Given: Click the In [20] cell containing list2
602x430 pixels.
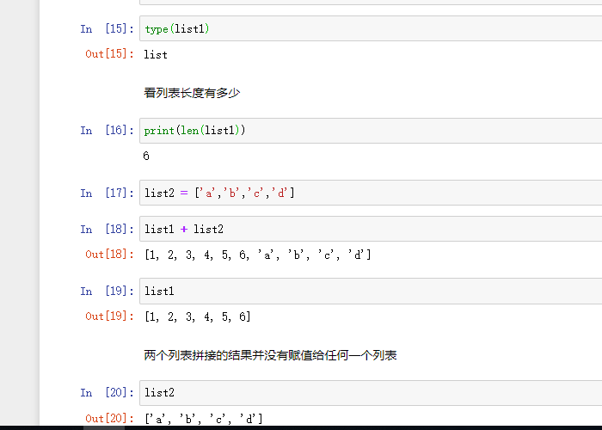Looking at the screenshot, I should (371, 393).
